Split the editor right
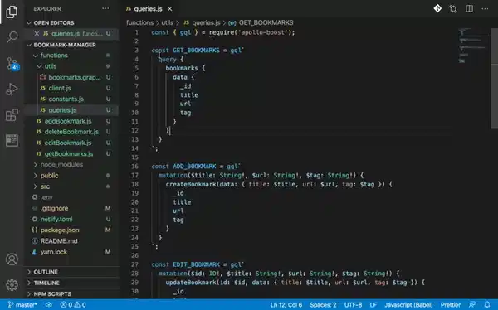The image size is (498, 310). tap(469, 9)
